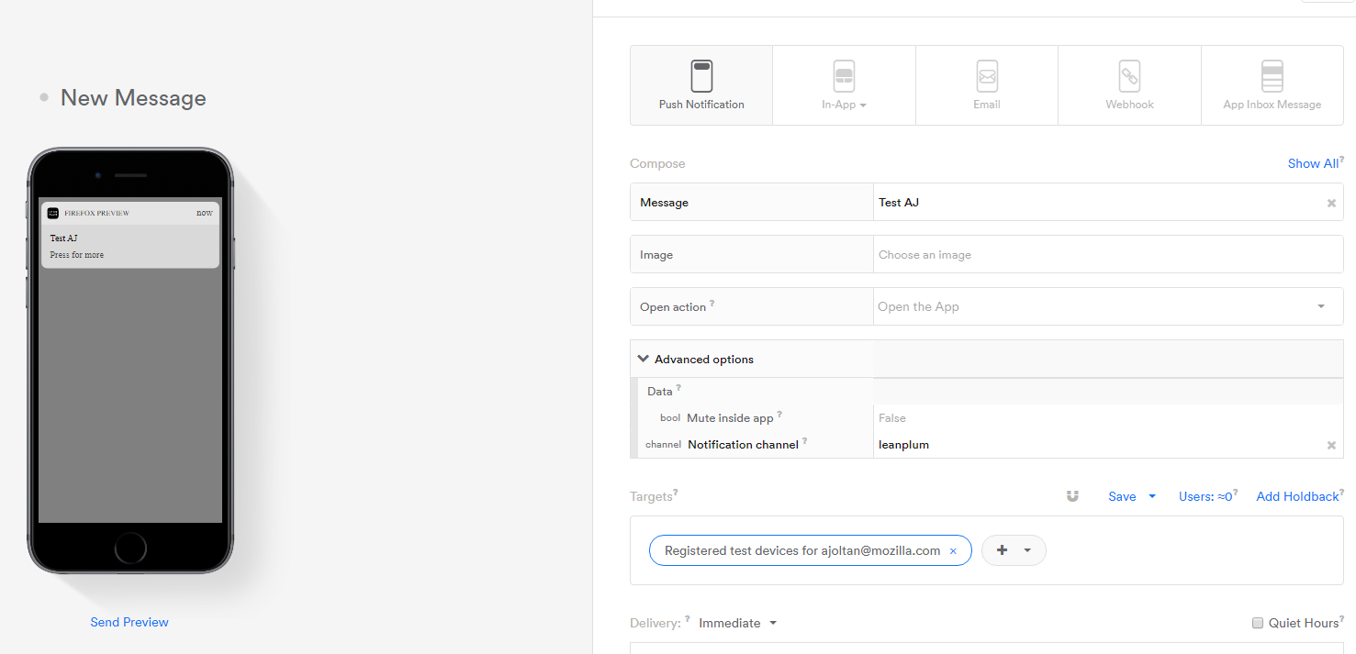
Task: Open the Delivery Immediate dropdown
Action: coord(738,623)
